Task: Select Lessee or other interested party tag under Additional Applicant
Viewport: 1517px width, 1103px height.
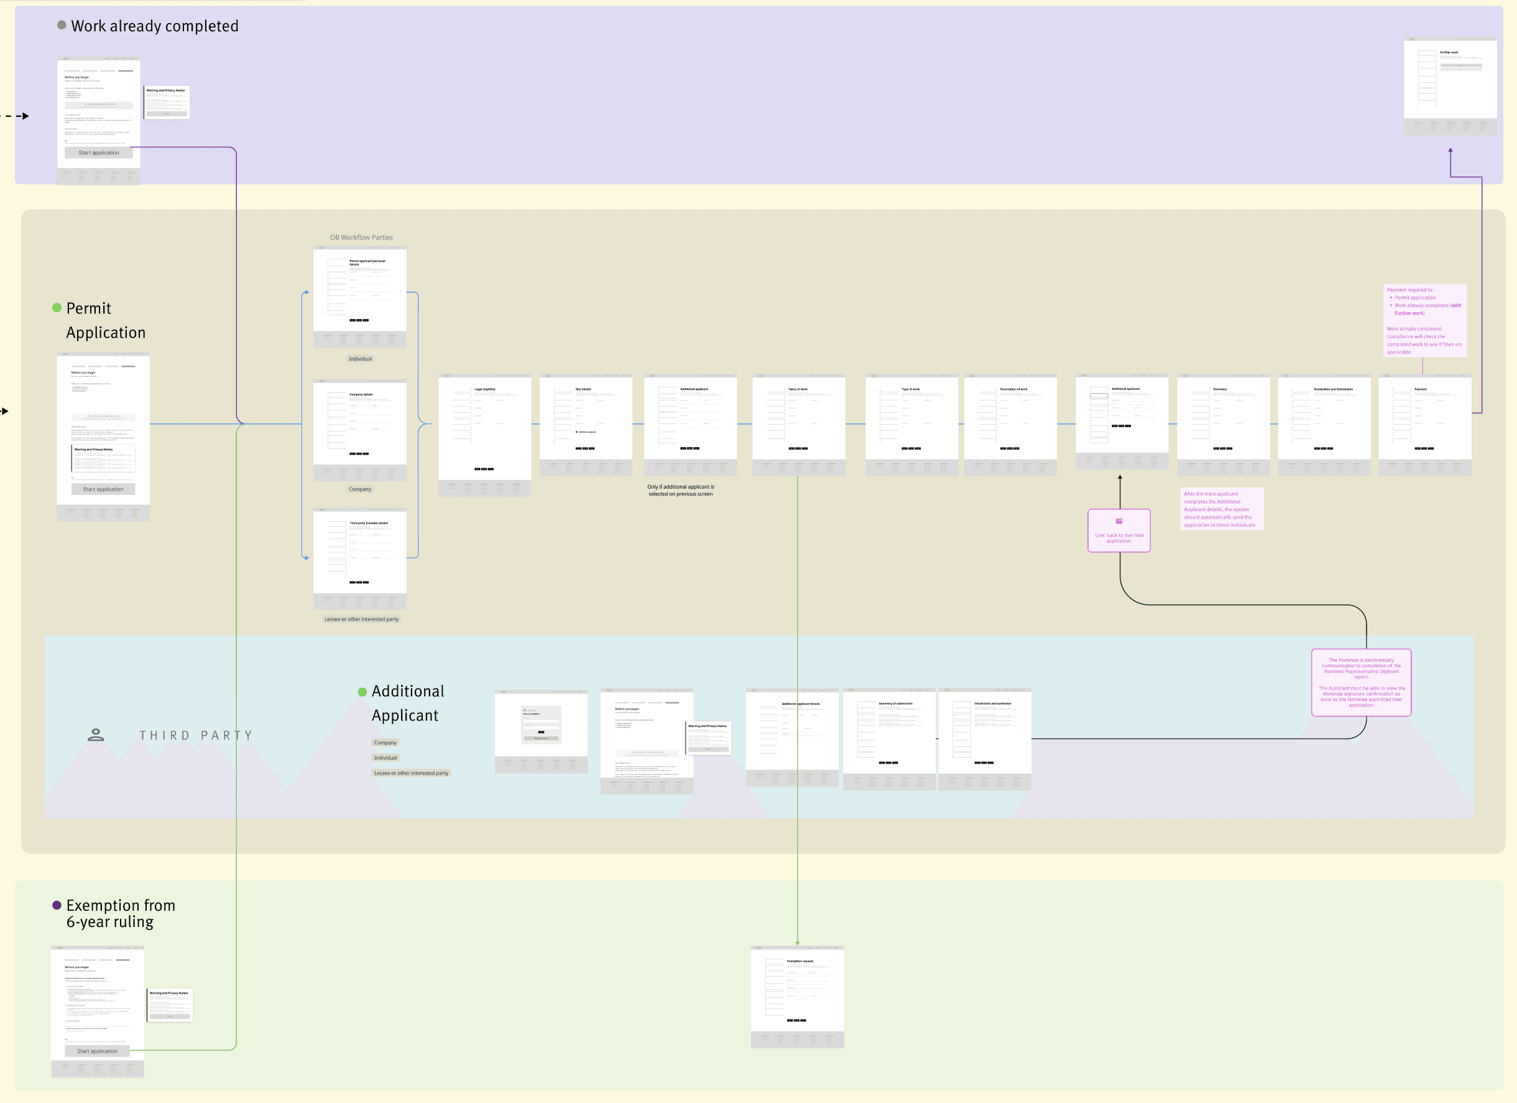Action: [x=411, y=773]
